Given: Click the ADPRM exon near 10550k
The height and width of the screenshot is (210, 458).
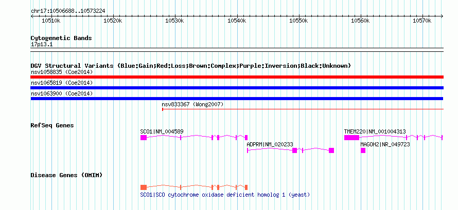Looking at the screenshot, I should [294, 150].
